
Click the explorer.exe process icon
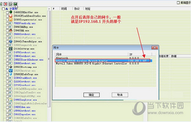pyautogui.click(x=11, y=100)
